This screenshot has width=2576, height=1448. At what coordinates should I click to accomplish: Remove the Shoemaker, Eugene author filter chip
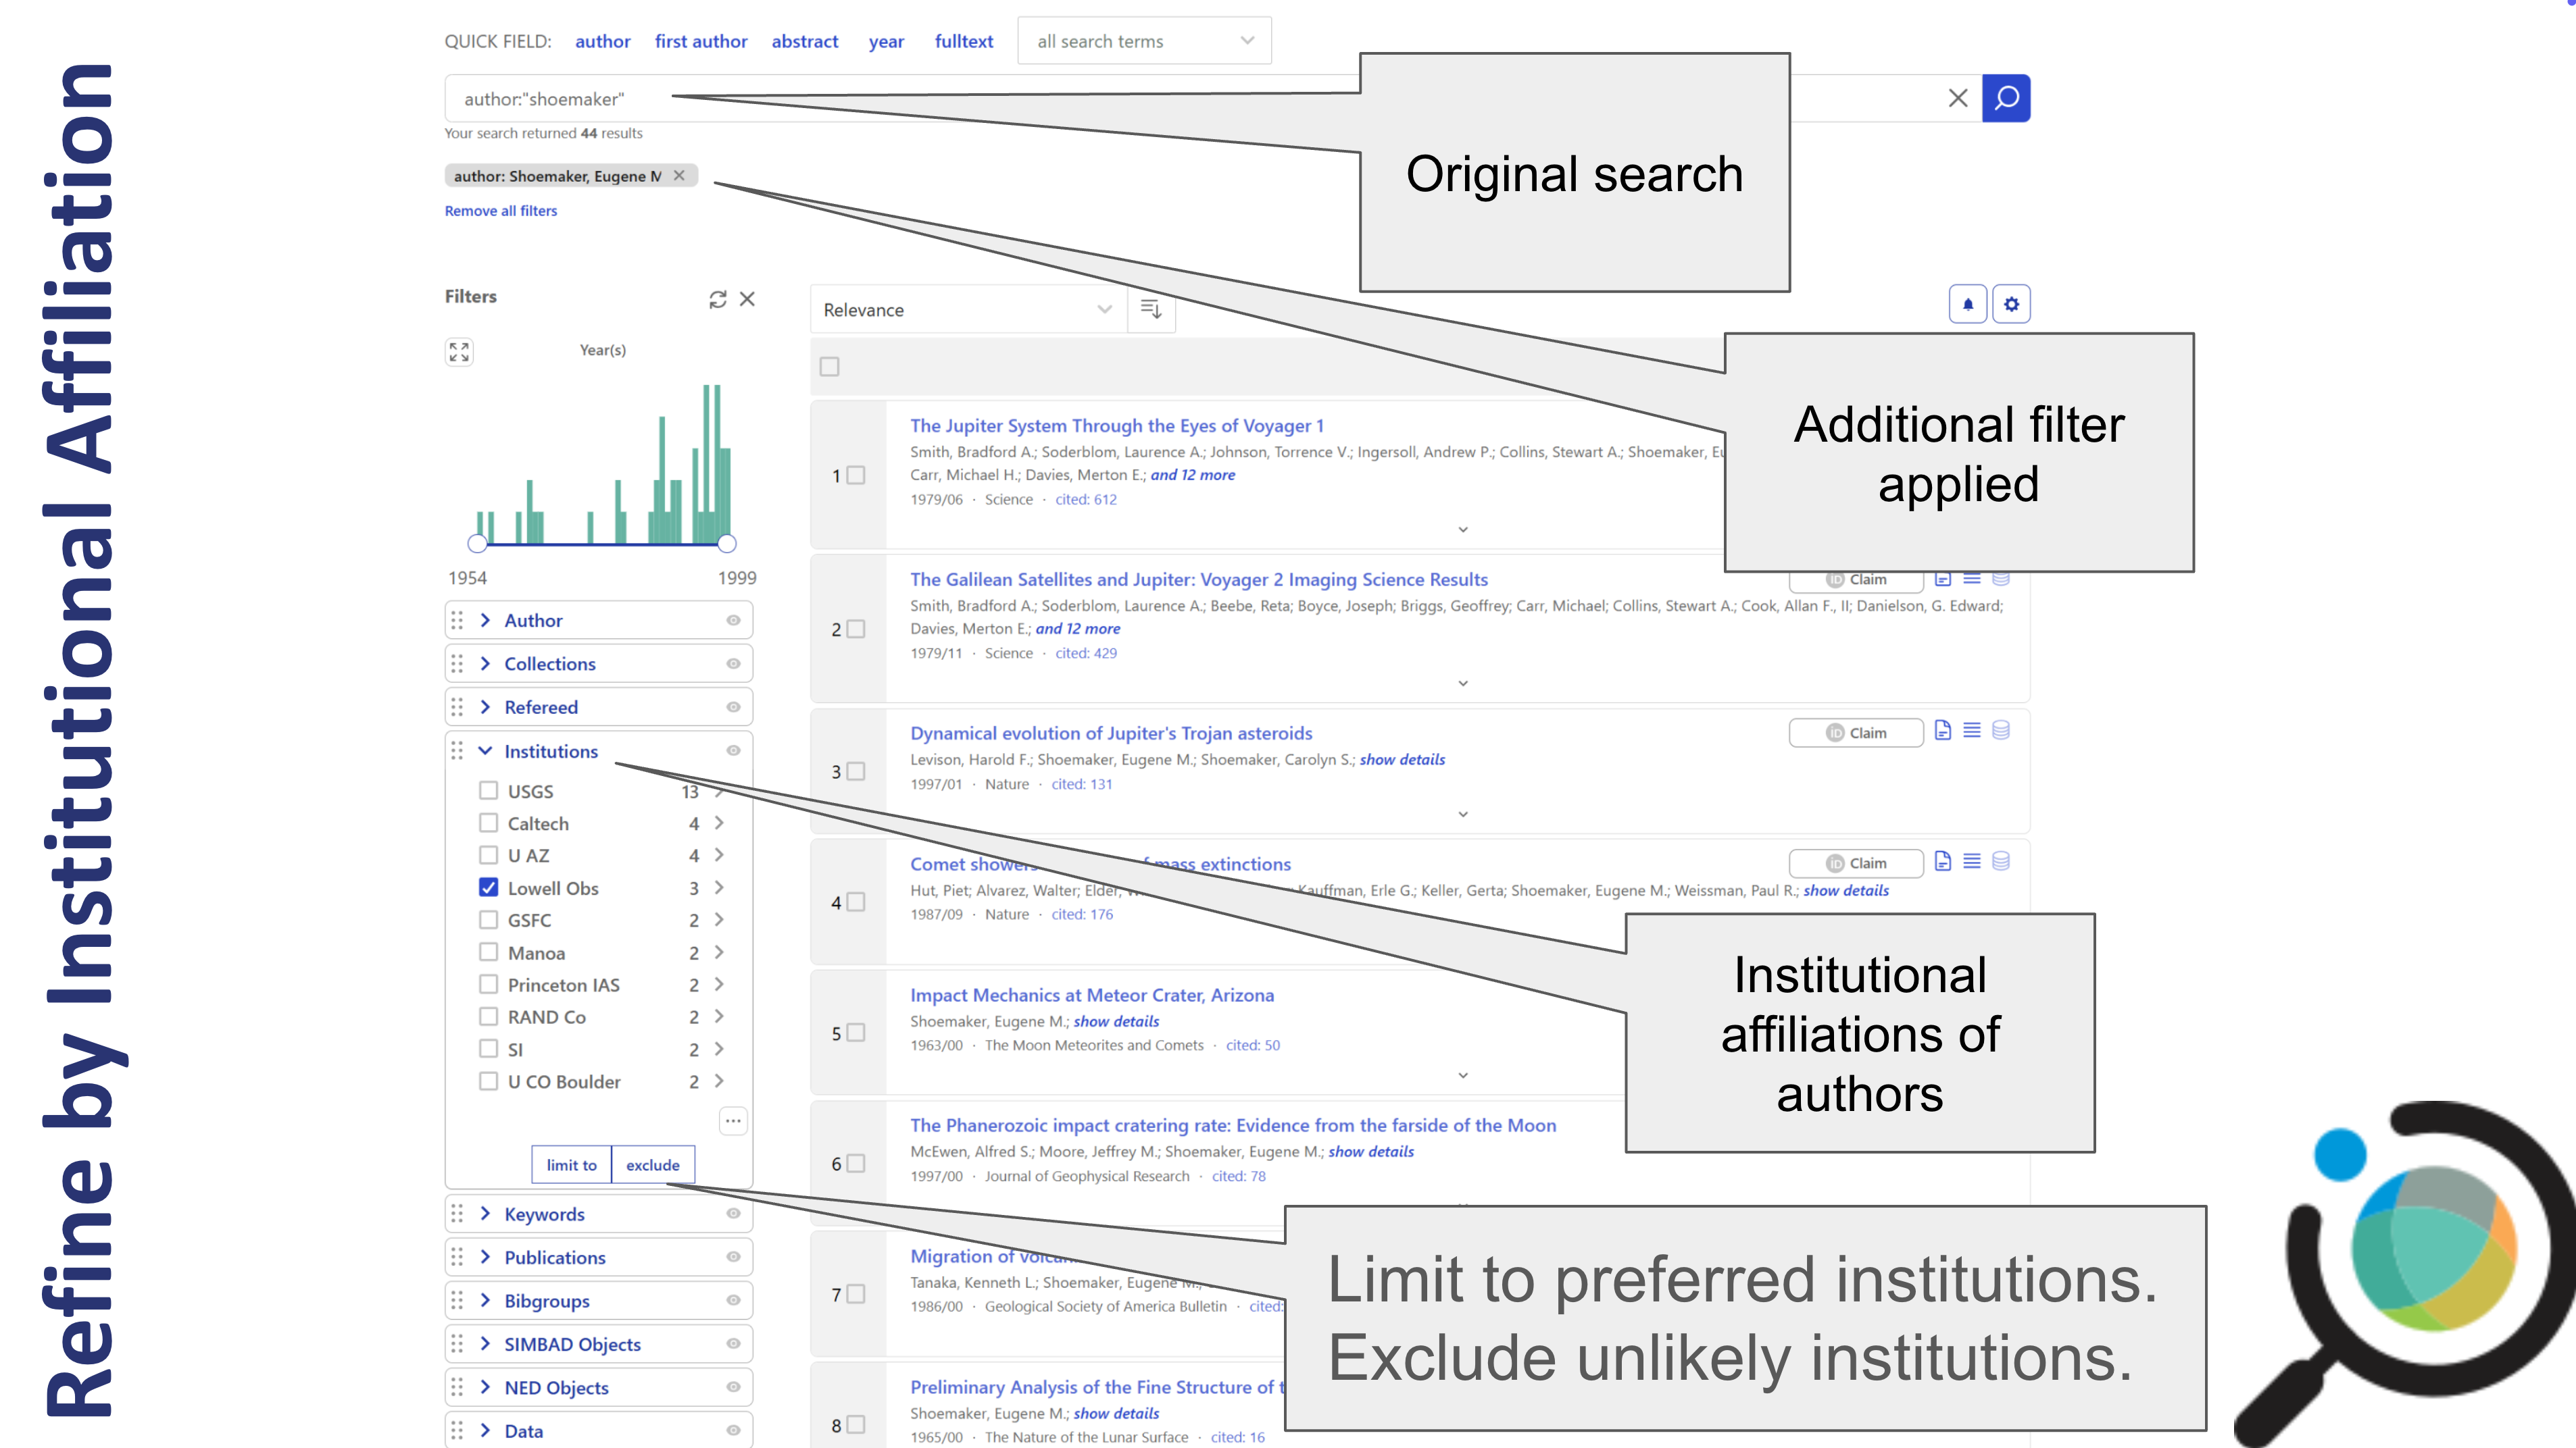coord(679,175)
